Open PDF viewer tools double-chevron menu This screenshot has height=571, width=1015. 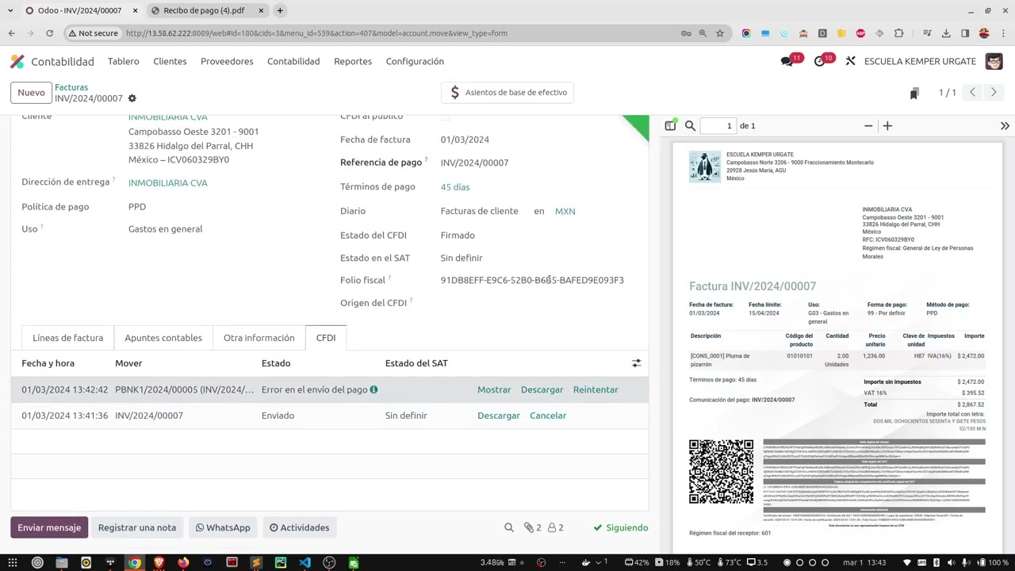click(1005, 126)
